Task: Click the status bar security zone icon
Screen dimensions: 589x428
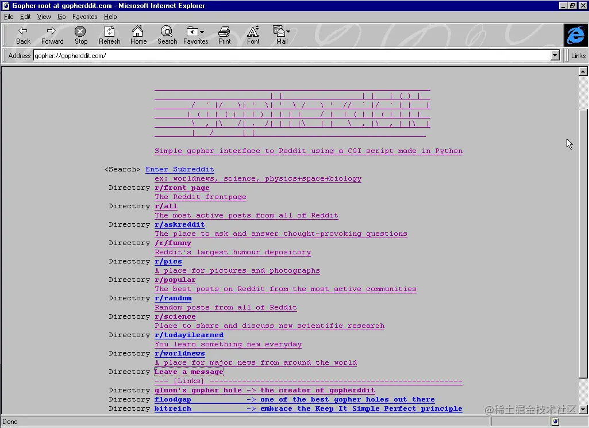Action: (556, 422)
